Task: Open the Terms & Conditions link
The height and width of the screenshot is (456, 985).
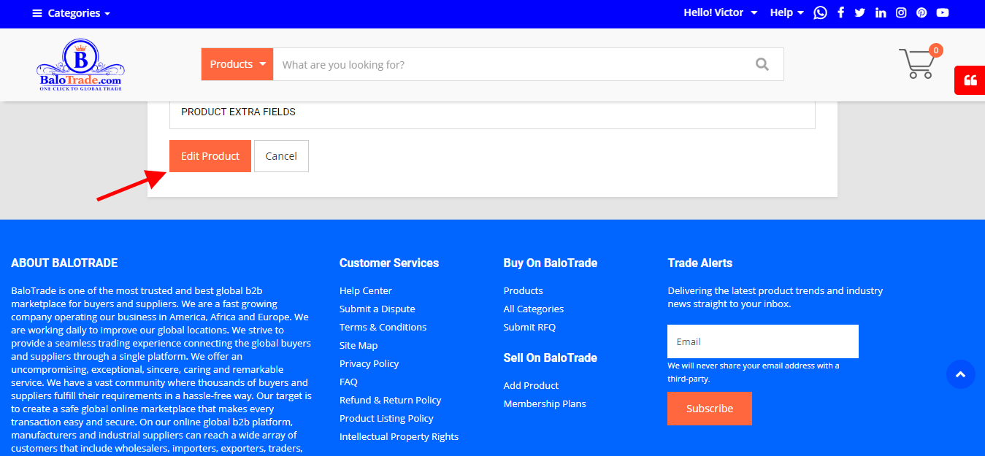Action: [x=383, y=327]
